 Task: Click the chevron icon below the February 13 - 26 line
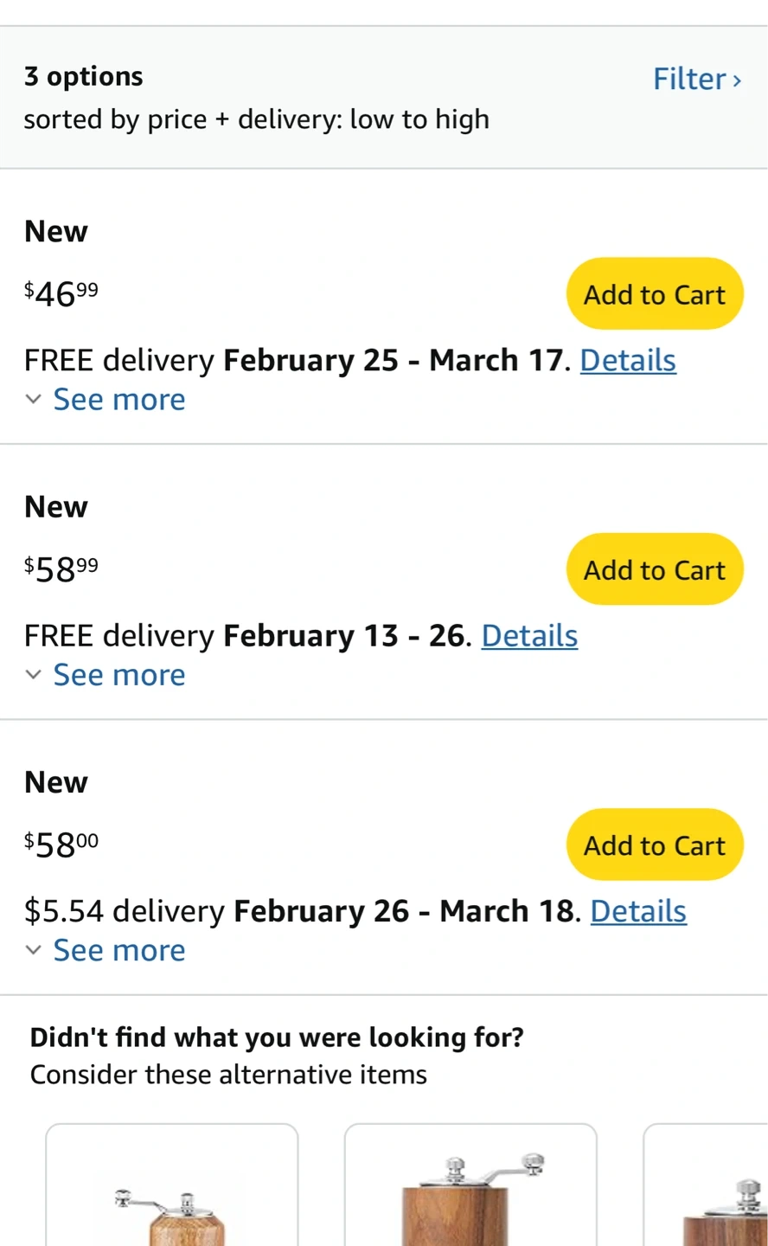tap(33, 675)
